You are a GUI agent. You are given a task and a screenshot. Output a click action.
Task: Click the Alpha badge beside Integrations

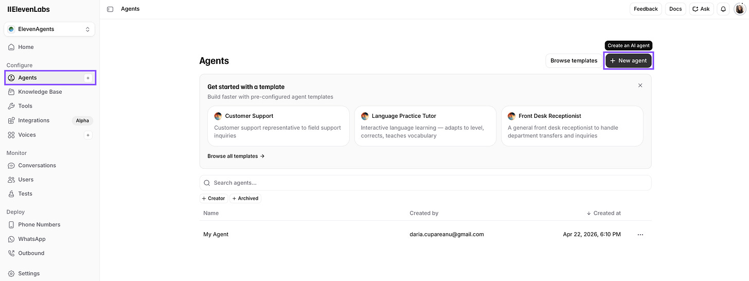(82, 120)
